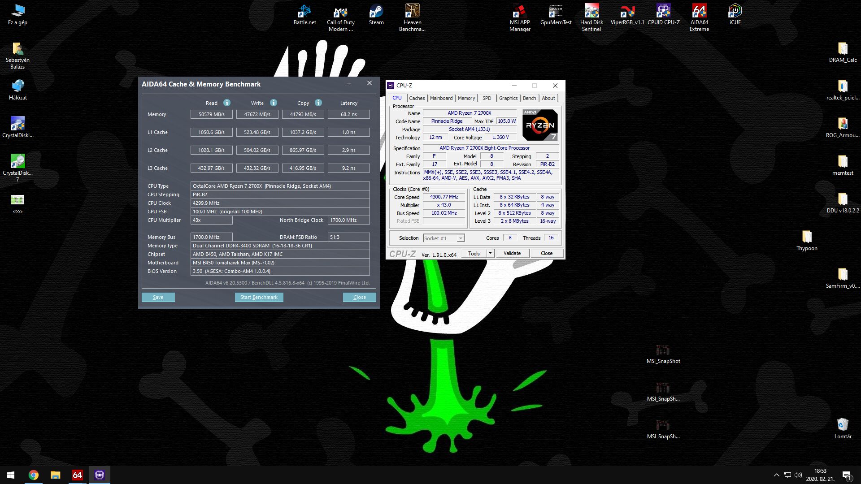
Task: Open the volume control in system tray
Action: click(x=798, y=475)
